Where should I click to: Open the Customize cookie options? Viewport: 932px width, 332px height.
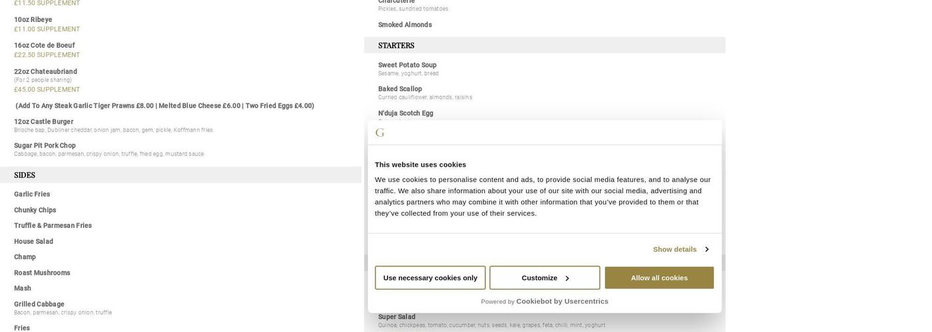point(545,278)
